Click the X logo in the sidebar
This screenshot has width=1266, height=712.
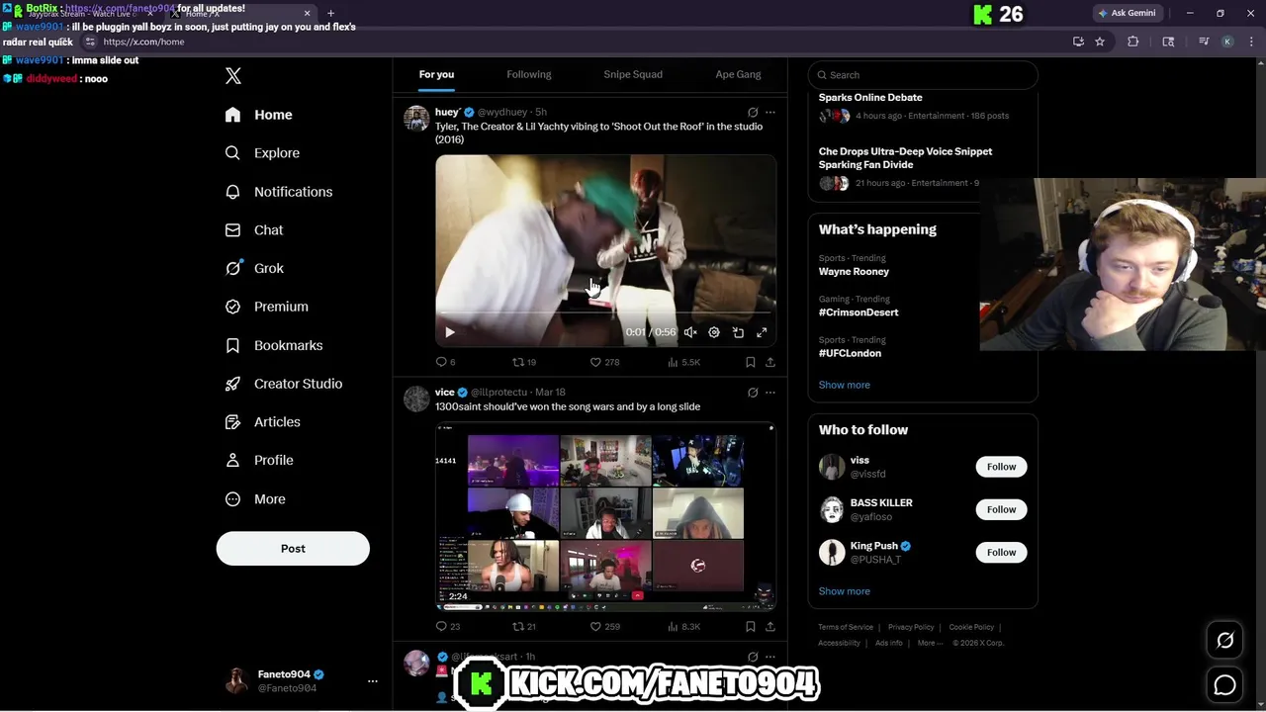click(x=233, y=76)
